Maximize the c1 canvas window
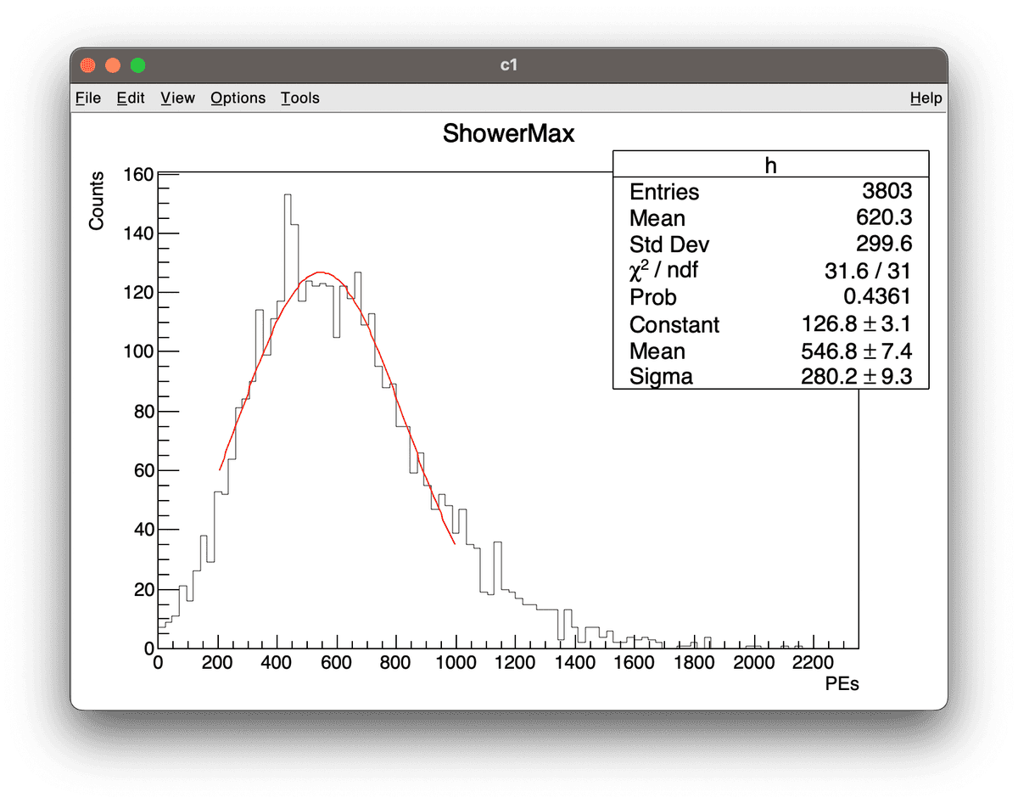 click(x=137, y=65)
